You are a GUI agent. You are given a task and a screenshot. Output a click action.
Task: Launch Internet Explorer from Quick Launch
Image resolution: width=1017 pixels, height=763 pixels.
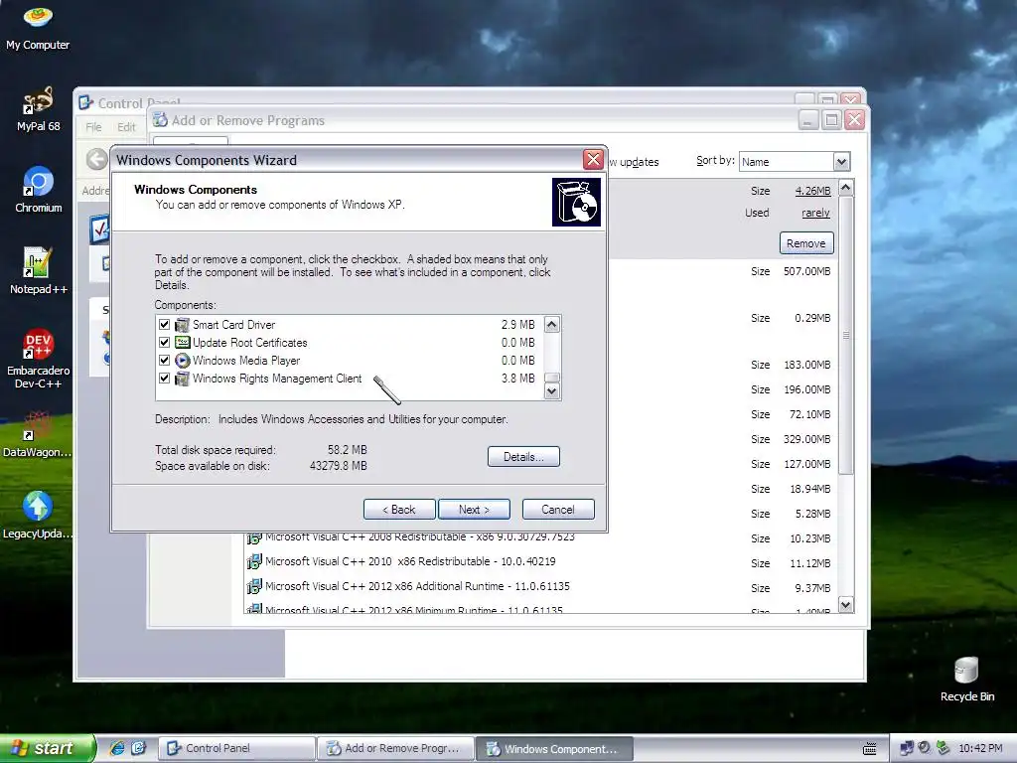117,748
